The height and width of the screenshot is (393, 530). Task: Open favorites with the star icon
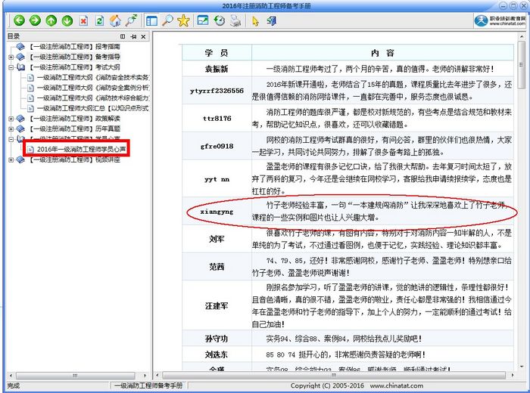[183, 20]
